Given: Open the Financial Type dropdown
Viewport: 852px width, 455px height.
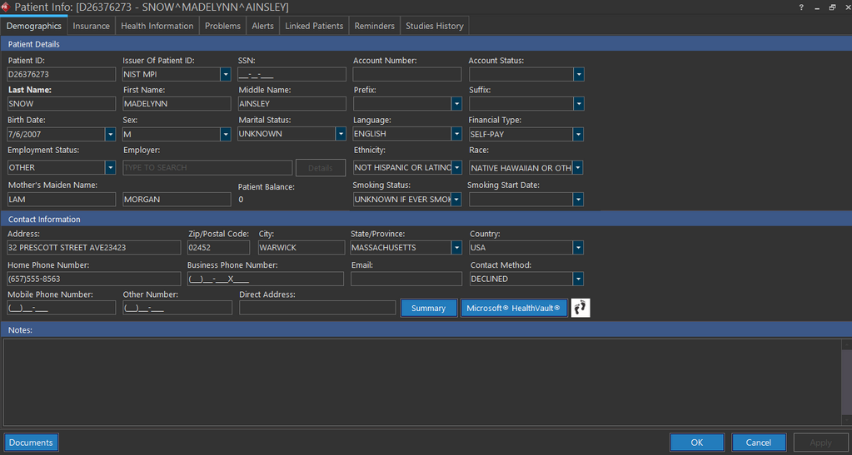Looking at the screenshot, I should pos(578,134).
